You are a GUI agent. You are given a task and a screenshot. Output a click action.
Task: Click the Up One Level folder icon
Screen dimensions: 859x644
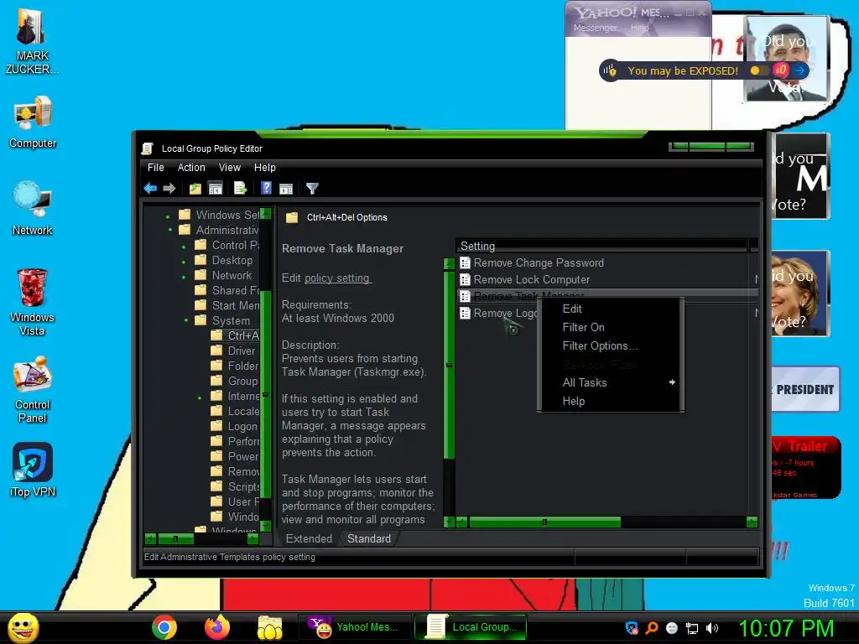[x=195, y=189]
